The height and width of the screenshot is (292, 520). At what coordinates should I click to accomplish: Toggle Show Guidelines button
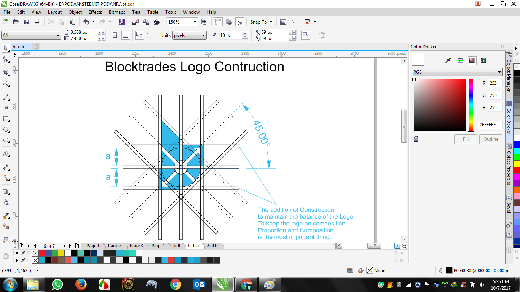pos(239,22)
